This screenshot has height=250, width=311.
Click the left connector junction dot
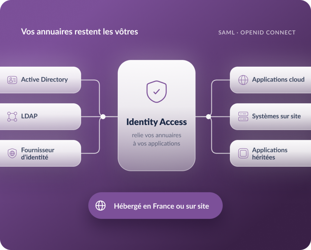[x=103, y=117]
